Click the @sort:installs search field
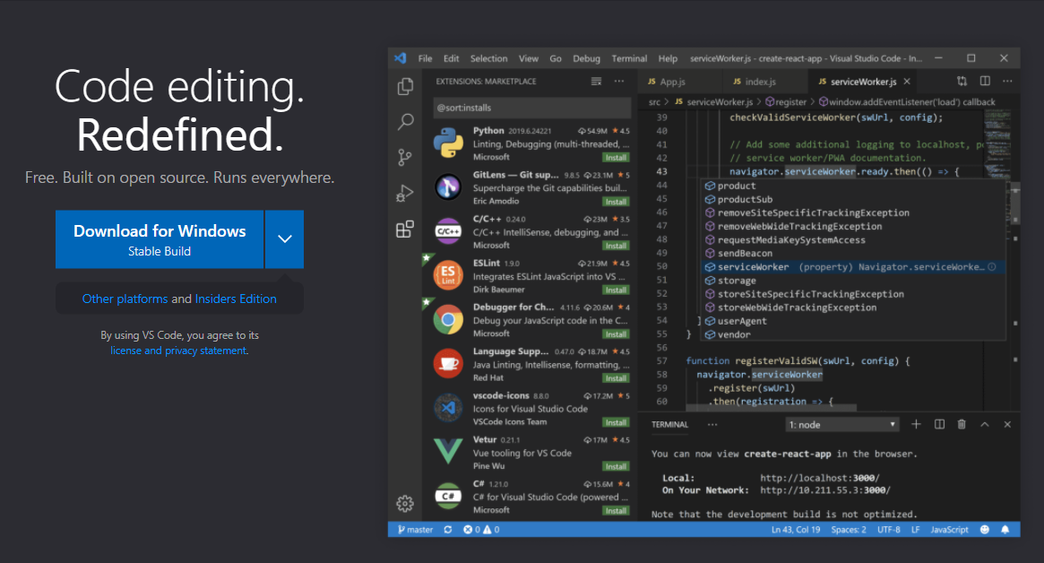Screen dimensions: 1044x563 (532, 108)
